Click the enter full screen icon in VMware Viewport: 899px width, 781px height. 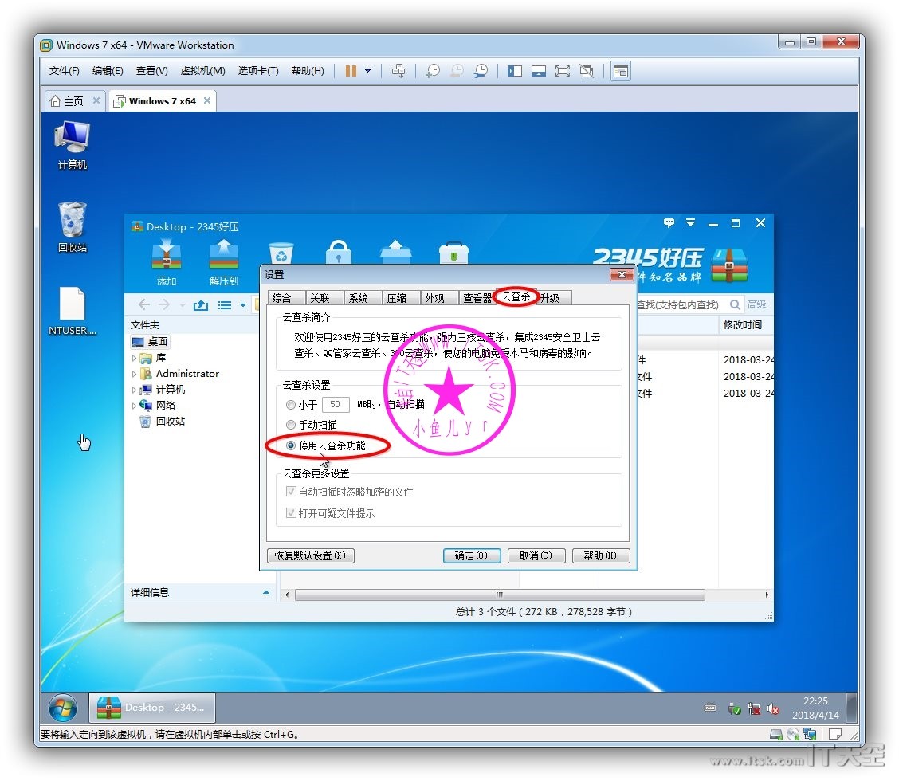pos(563,71)
